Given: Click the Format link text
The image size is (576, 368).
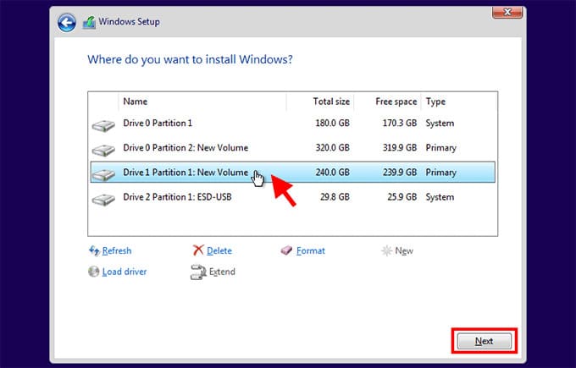Looking at the screenshot, I should coord(311,251).
